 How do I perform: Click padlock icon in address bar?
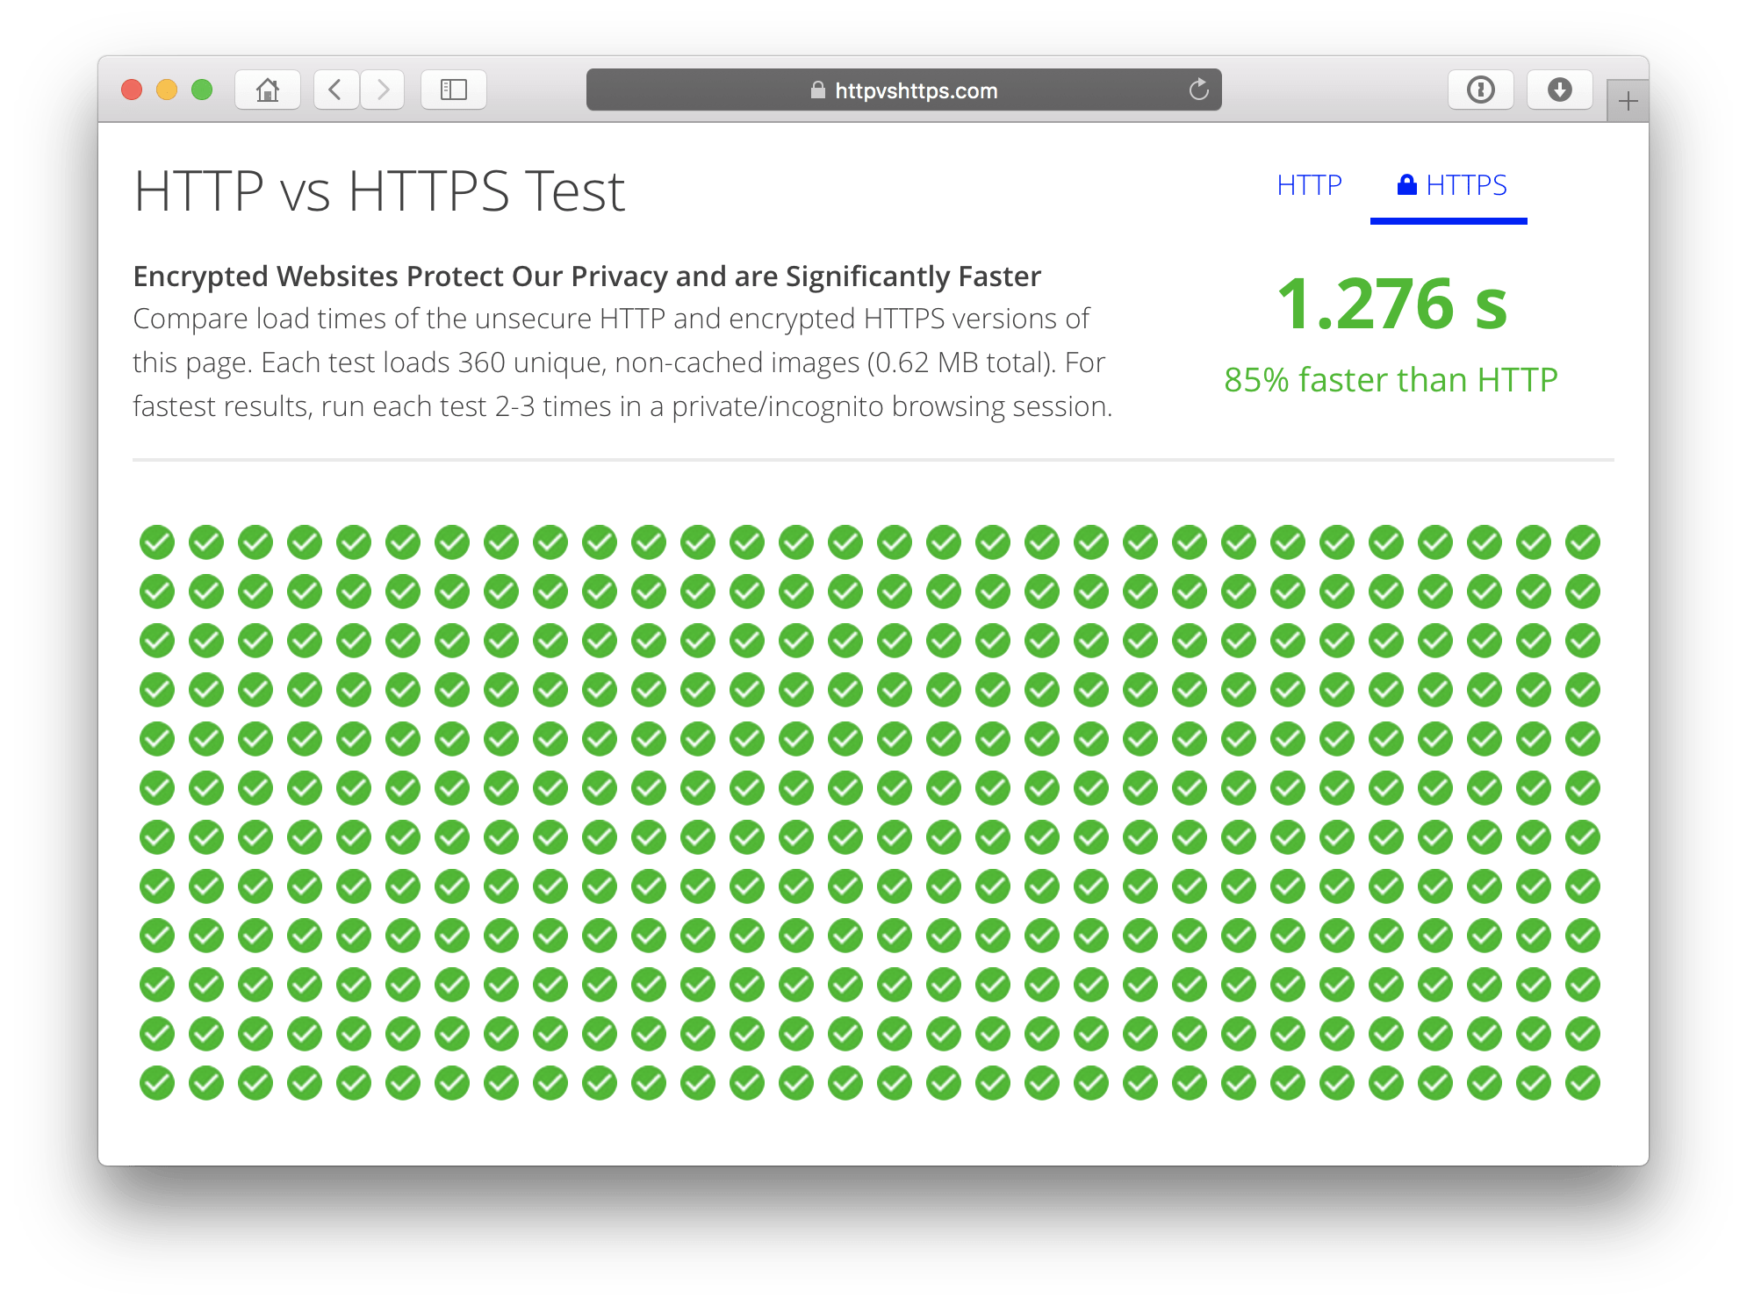point(817,90)
